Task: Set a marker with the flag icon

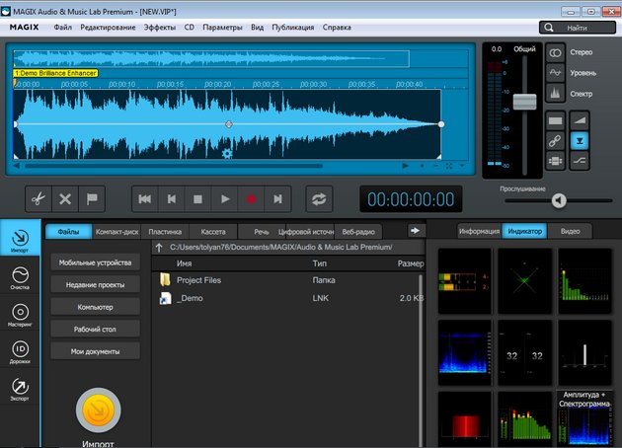Action: click(x=94, y=198)
